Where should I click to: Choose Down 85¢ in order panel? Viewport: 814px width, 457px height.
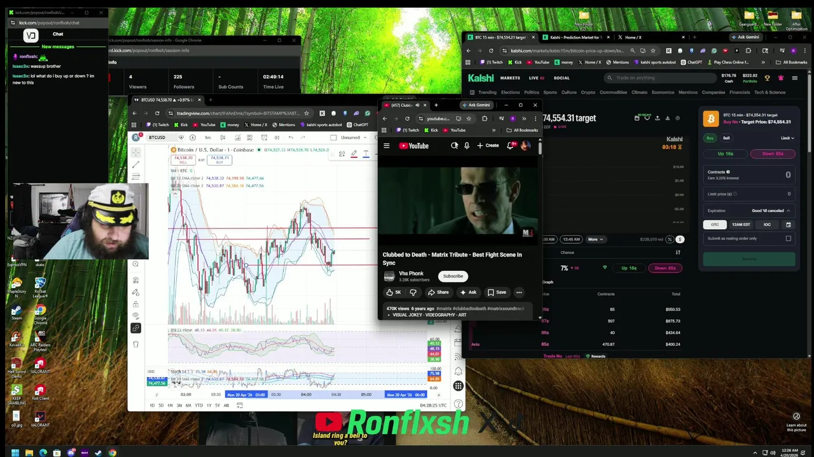773,154
